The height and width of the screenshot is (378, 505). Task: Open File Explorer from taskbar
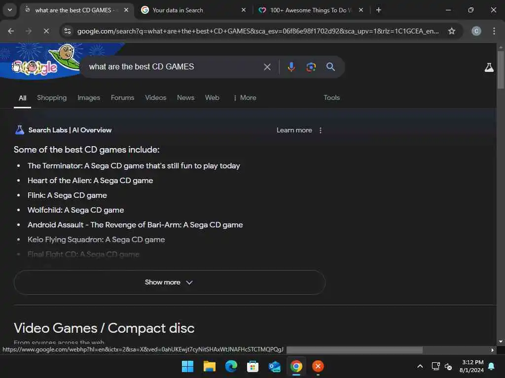pyautogui.click(x=209, y=366)
